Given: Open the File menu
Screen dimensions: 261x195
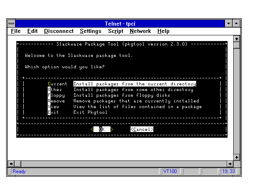Looking at the screenshot, I should point(15,31).
